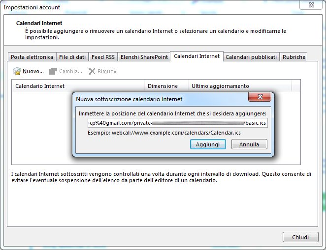Select the Feed RSS tab
The height and width of the screenshot is (250, 326).
coord(103,57)
